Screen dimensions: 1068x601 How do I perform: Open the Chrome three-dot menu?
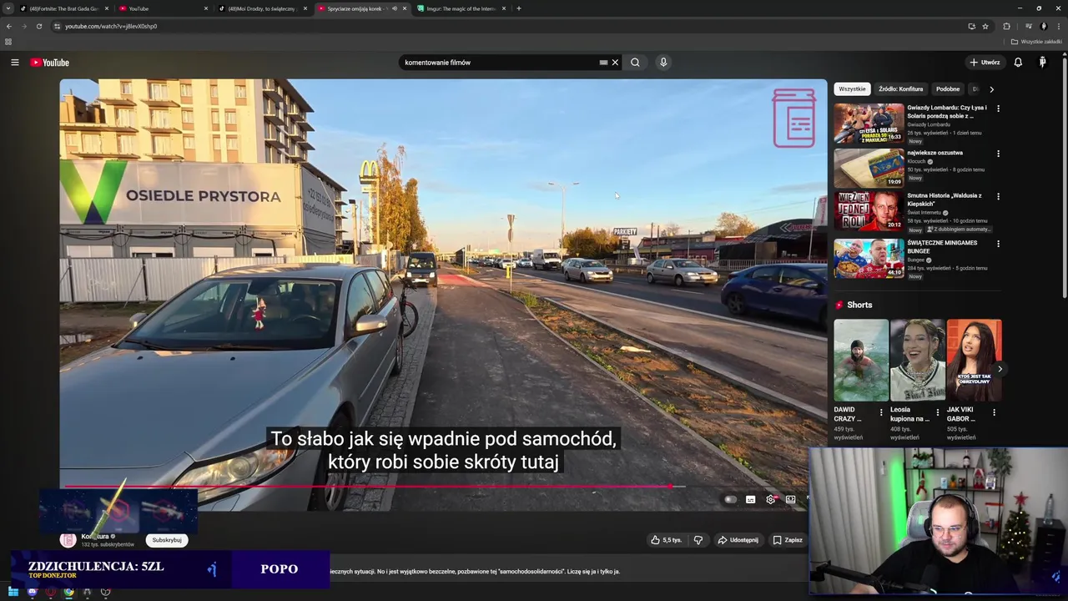click(1058, 26)
